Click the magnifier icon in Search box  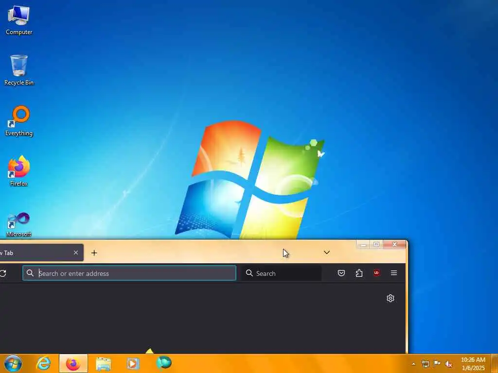[249, 273]
